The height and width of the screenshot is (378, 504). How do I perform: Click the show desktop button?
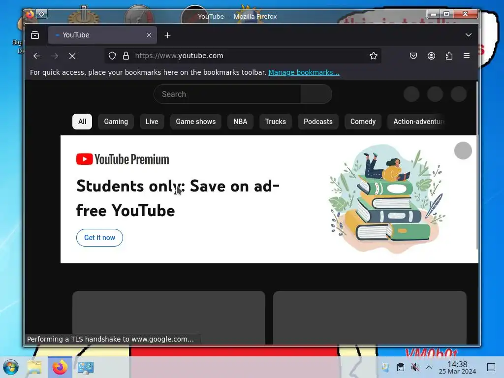(x=491, y=367)
